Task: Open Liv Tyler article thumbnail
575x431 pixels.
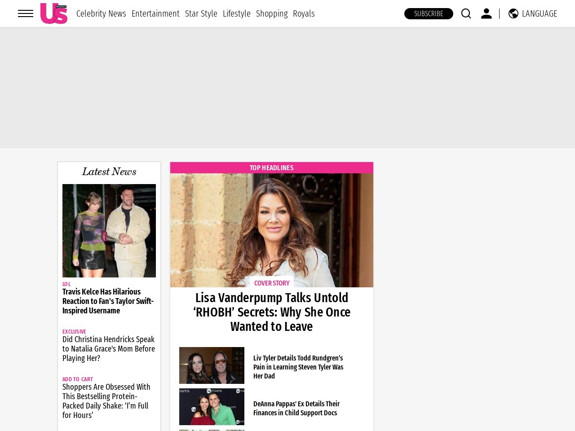Action: pyautogui.click(x=212, y=365)
